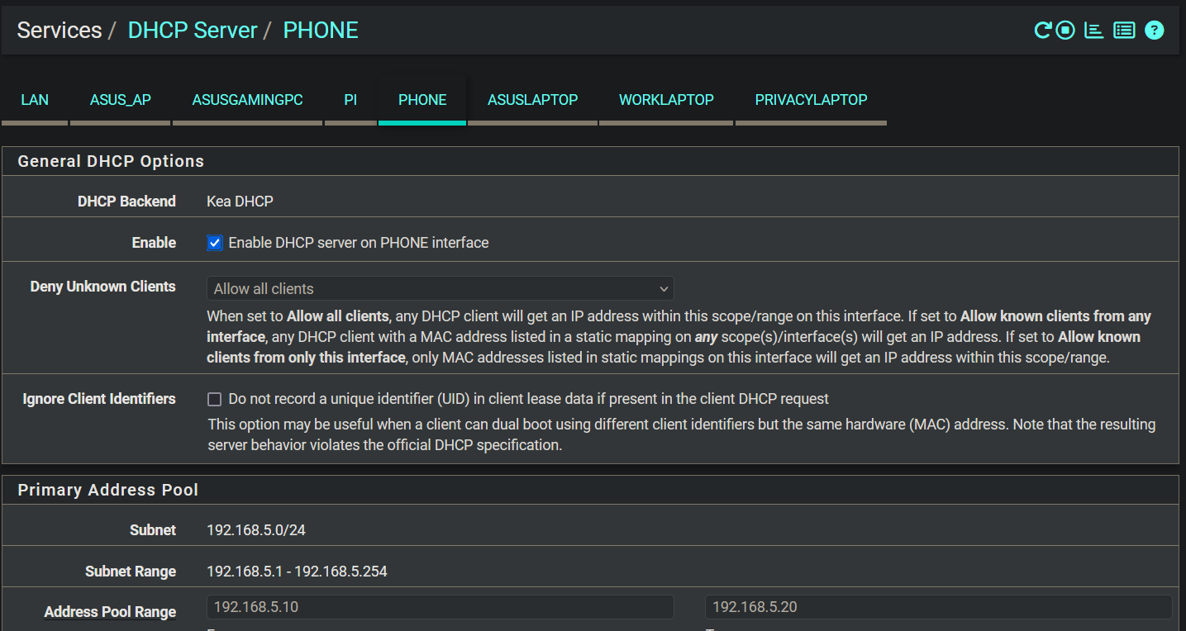Go to the PI tab

tap(350, 100)
